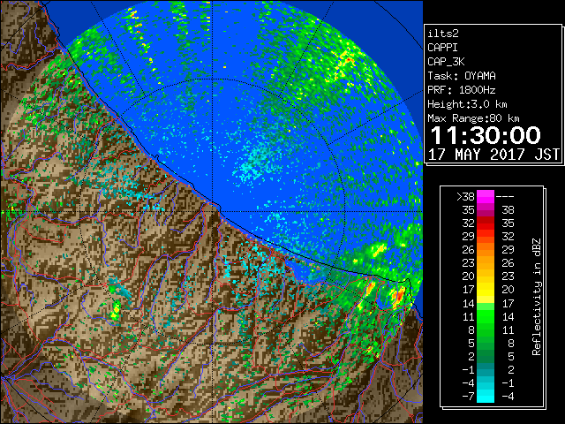Click the 'Max Range:80 km' line
This screenshot has height=424, width=565.
(473, 118)
